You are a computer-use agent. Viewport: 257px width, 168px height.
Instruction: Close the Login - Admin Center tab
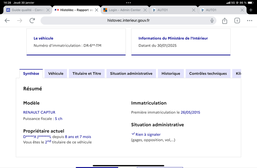[145, 10]
